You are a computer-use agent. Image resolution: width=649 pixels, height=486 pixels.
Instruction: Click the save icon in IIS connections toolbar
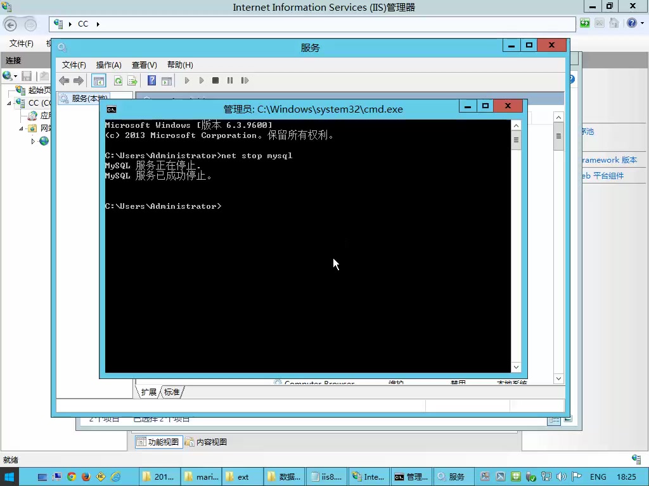pyautogui.click(x=27, y=76)
